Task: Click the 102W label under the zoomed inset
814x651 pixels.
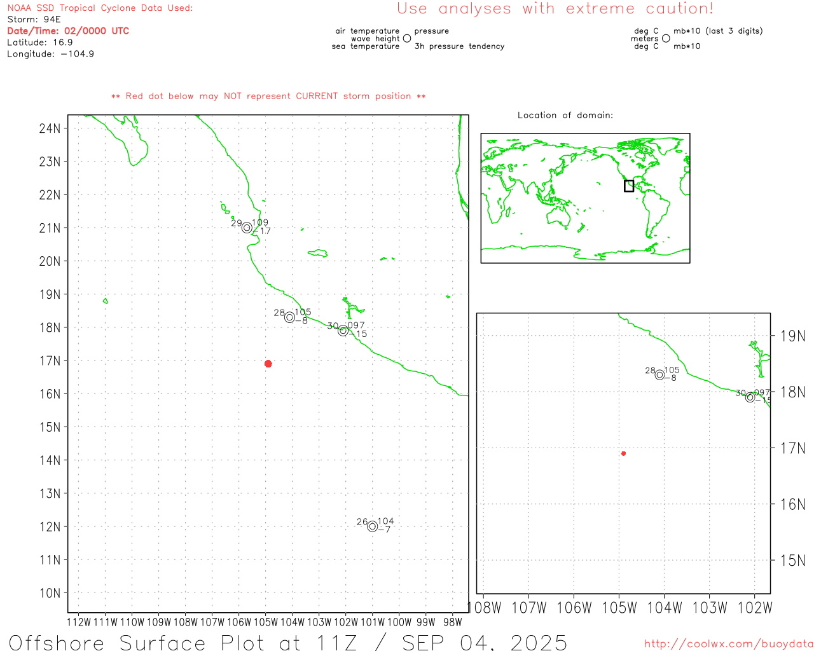Action: 755,608
